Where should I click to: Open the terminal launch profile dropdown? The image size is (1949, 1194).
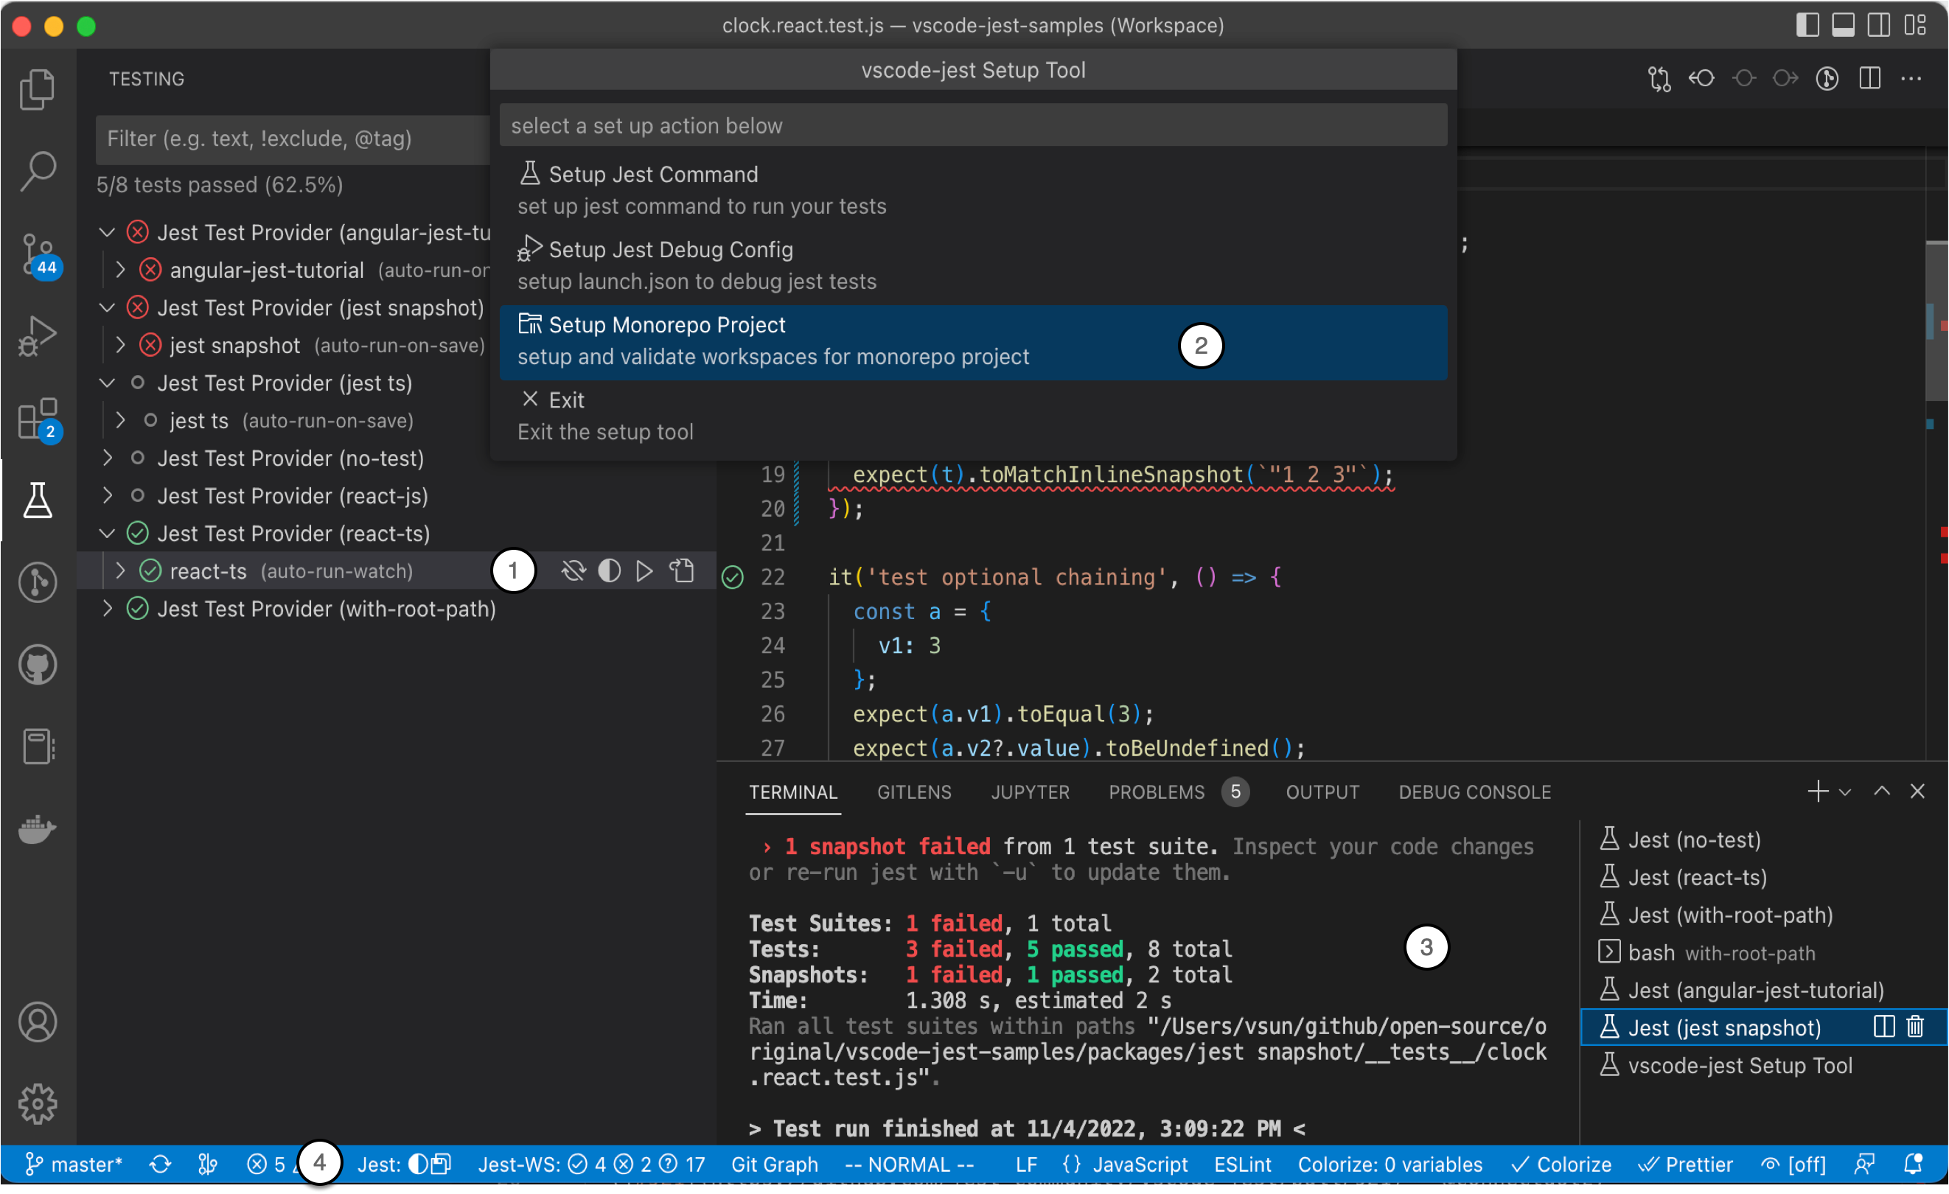[1844, 792]
